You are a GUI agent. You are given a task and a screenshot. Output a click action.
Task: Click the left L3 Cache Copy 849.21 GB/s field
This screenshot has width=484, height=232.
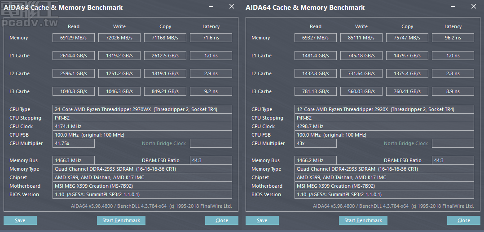[x=165, y=91]
